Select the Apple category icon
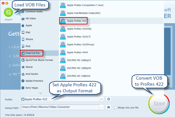Image resolution: width=175 pixels, height=118 pixels. click(x=23, y=25)
